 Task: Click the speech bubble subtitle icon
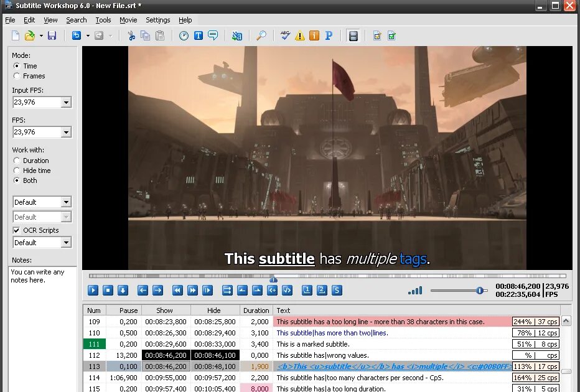coord(213,36)
